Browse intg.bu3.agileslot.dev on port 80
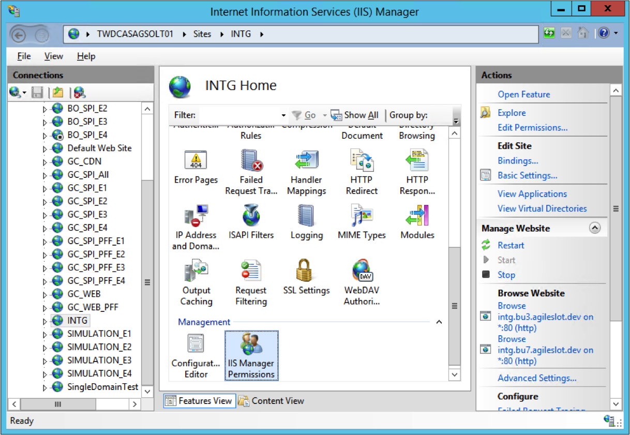This screenshot has height=435, width=630. click(545, 317)
